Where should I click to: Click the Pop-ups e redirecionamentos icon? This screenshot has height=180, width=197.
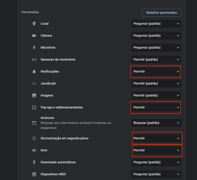34,107
